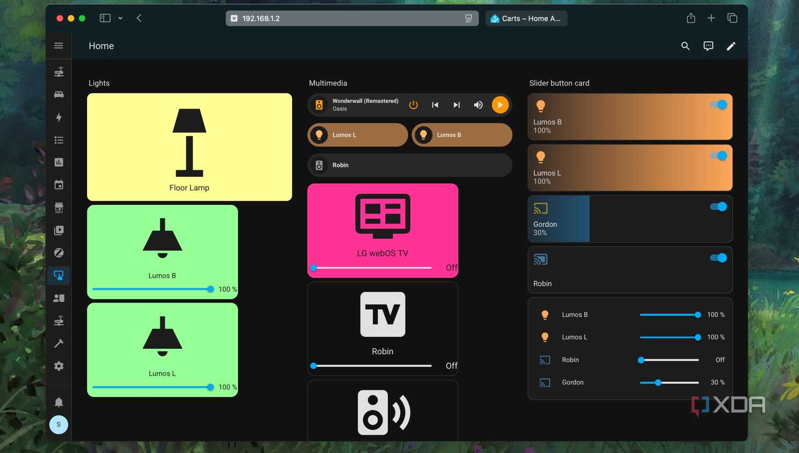Click the green Lumos B light card icon
This screenshot has height=453, width=799.
(x=162, y=238)
